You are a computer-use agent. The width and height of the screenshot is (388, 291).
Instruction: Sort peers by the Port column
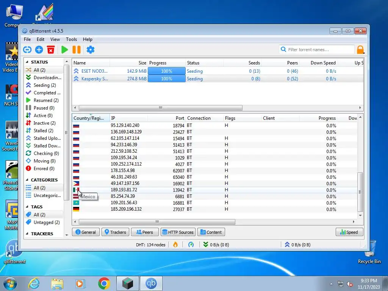(166, 118)
